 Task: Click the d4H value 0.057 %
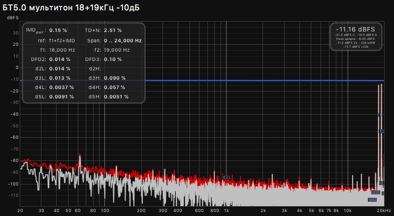115,88
